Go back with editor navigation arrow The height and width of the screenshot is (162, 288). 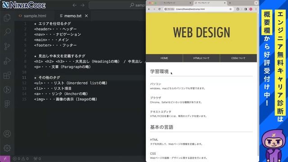click(x=74, y=5)
